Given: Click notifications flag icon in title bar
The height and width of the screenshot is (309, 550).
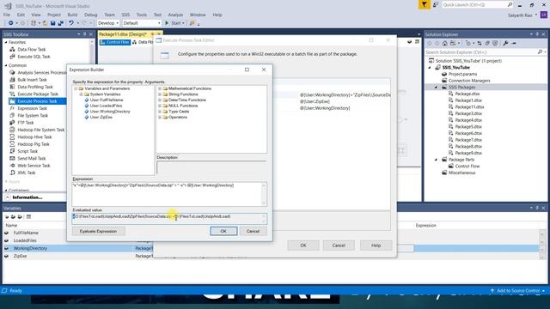Looking at the screenshot, I should pos(424,4).
